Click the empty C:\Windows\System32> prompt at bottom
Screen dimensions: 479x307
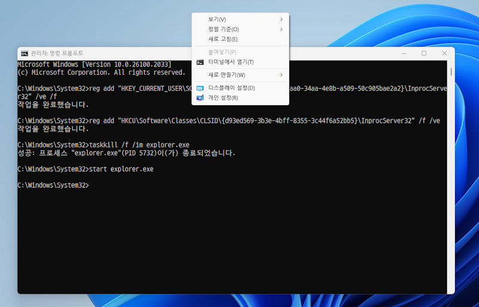click(x=53, y=186)
